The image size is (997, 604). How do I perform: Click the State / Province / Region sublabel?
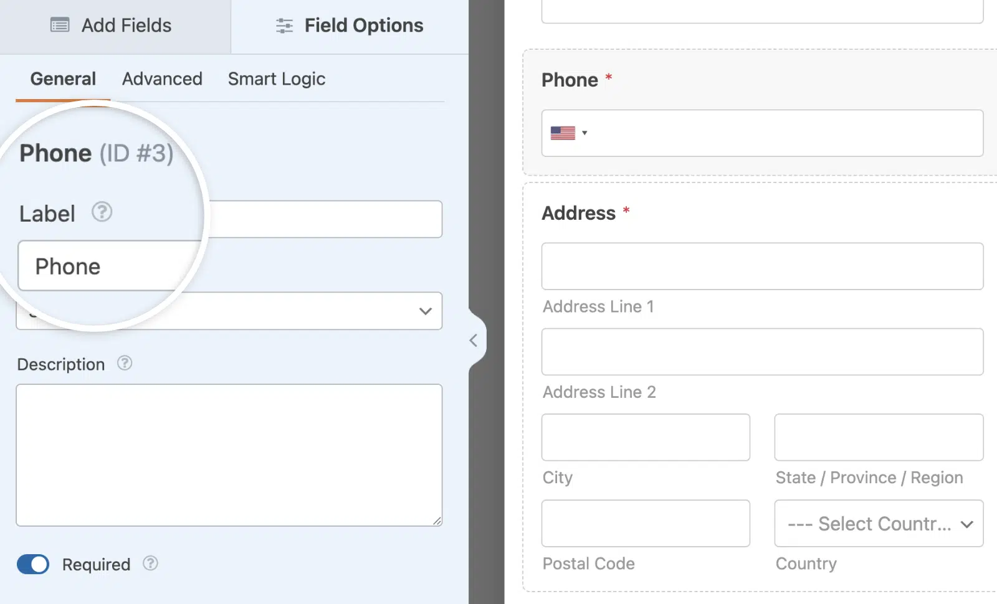869,478
